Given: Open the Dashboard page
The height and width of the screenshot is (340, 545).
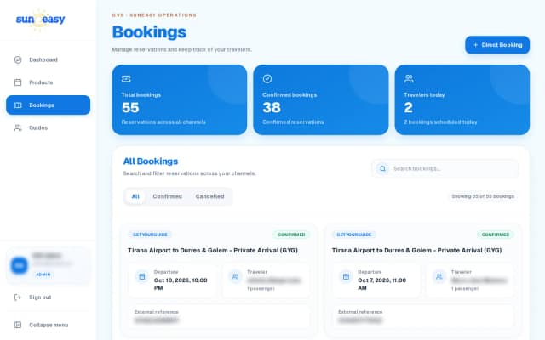Looking at the screenshot, I should tap(48, 59).
